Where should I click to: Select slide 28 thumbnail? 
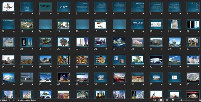pyautogui.click(x=101, y=42)
